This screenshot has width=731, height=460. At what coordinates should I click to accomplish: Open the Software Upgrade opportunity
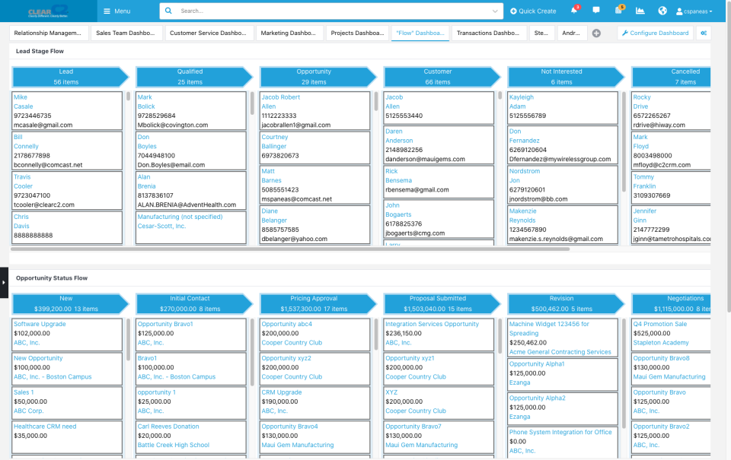pos(40,324)
